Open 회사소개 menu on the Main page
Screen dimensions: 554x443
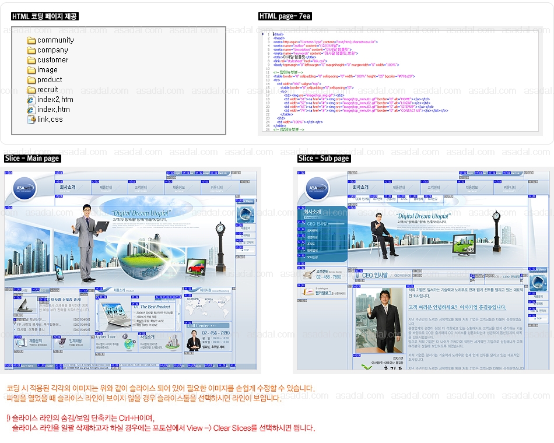pyautogui.click(x=68, y=187)
